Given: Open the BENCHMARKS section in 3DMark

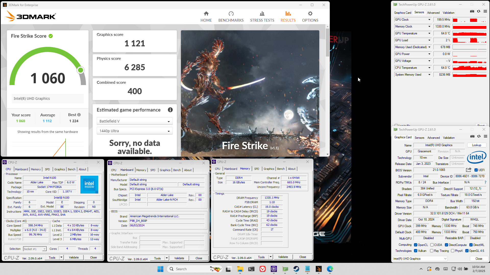Looking at the screenshot, I should (x=231, y=17).
